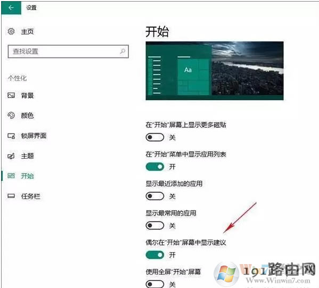Click the 显示最常用的应用 label
The width and height of the screenshot is (319, 288).
171,213
